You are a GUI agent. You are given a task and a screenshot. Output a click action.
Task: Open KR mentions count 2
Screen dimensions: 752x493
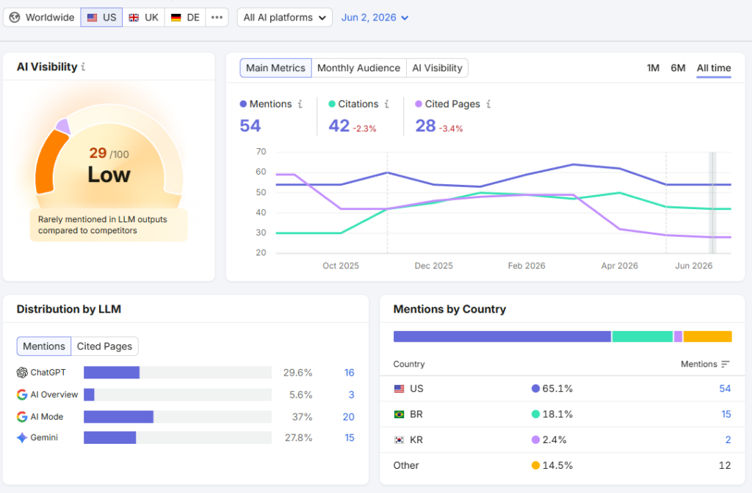pos(728,440)
